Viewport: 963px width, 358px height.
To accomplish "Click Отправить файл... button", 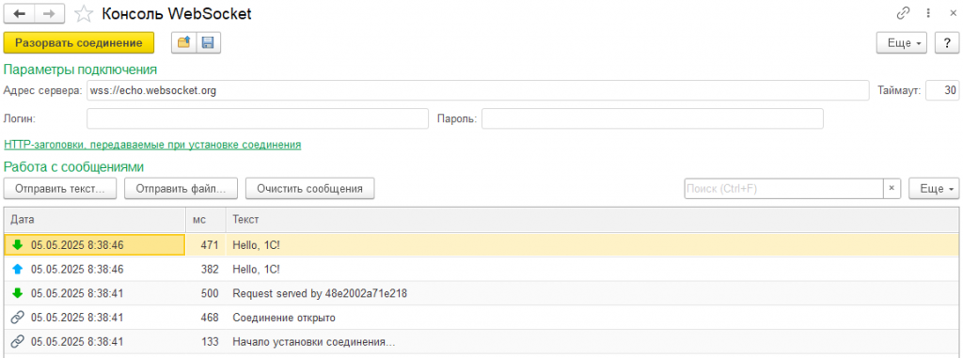I will pos(182,189).
